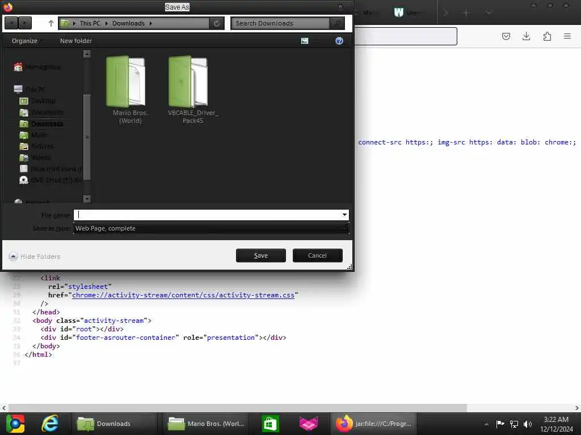Viewport: 581px width, 435px height.
Task: Click the navigation pane scrollbar thumb
Action: tap(87, 137)
